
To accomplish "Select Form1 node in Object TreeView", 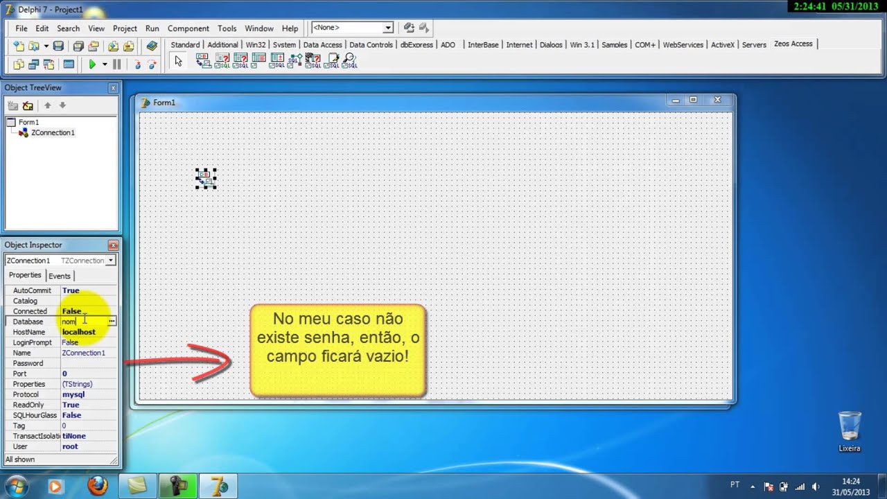I will [28, 122].
